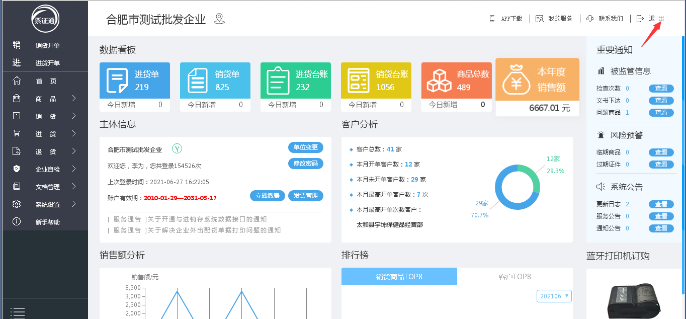Open notice about 进销存系统数据接口
This screenshot has height=319, width=686.
187,219
